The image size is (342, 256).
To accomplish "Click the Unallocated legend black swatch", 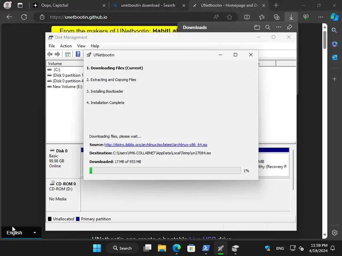I will point(50,219).
